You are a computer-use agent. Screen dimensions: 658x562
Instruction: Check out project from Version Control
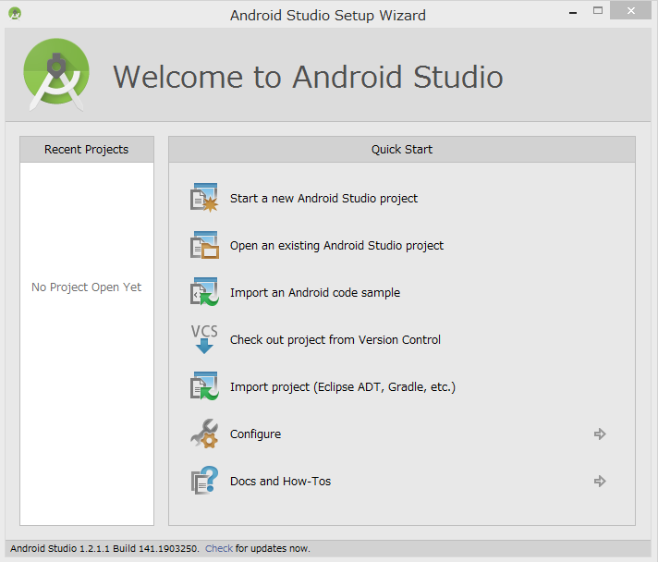click(x=335, y=339)
